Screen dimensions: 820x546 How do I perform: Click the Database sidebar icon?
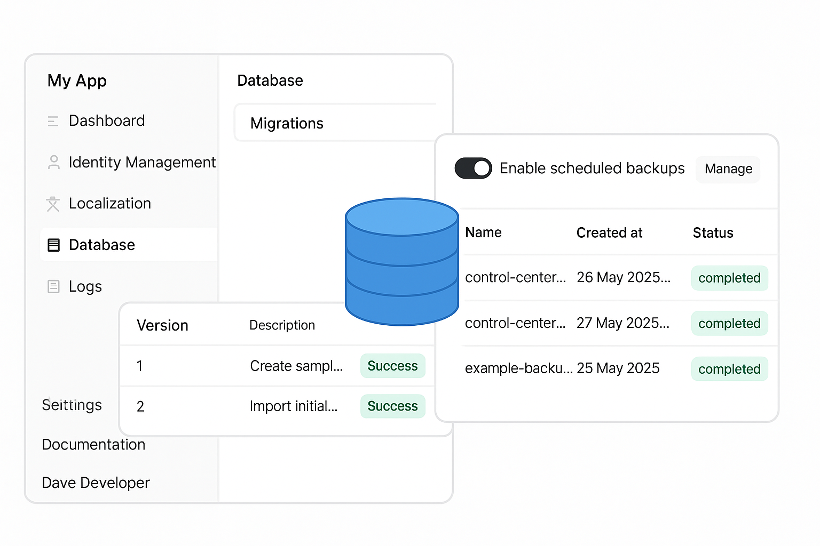pos(53,245)
